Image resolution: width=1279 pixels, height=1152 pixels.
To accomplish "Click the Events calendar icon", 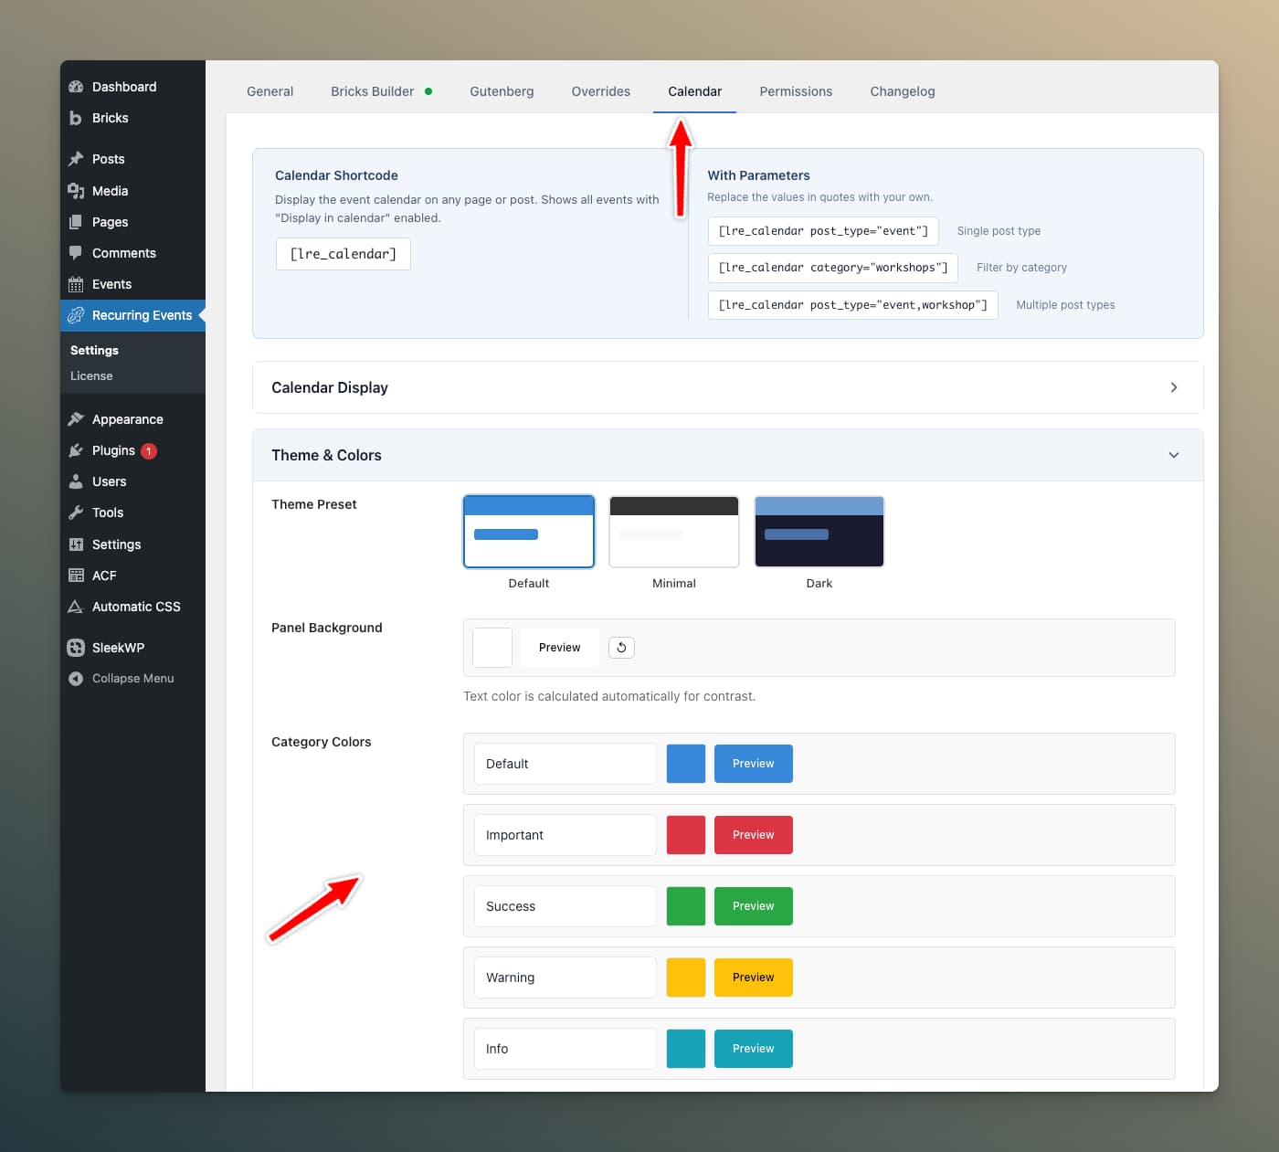I will coord(76,284).
